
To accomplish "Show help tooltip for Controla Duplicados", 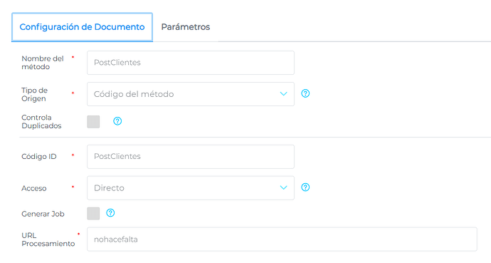I will (117, 121).
